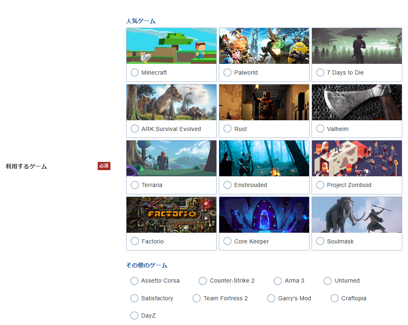
Task: Select the Terraria radio button
Action: 134,185
